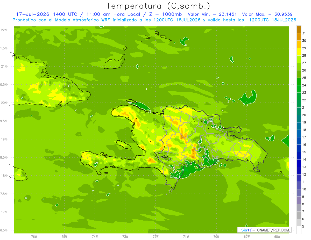Click the '73W' longitude label
This screenshot has width=311, height=240.
[125, 236]
